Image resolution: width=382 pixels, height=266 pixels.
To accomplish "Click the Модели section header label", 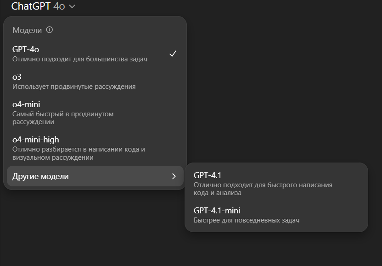I will (27, 30).
